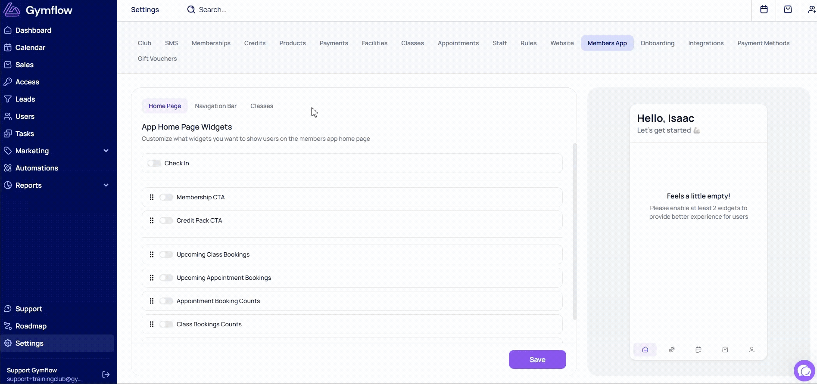Click the calendar icon in top header

(764, 9)
